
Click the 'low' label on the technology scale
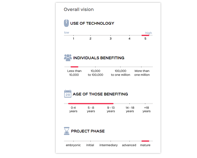(x=67, y=33)
